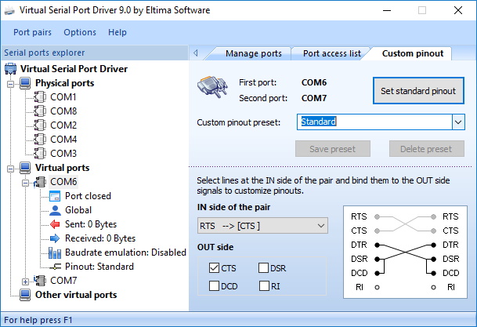Select the Virtual ports computer icon
The image size is (477, 327).
25,168
